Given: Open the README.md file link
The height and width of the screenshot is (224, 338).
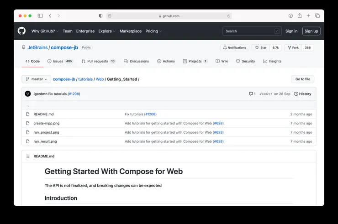Looking at the screenshot, I should point(43,114).
